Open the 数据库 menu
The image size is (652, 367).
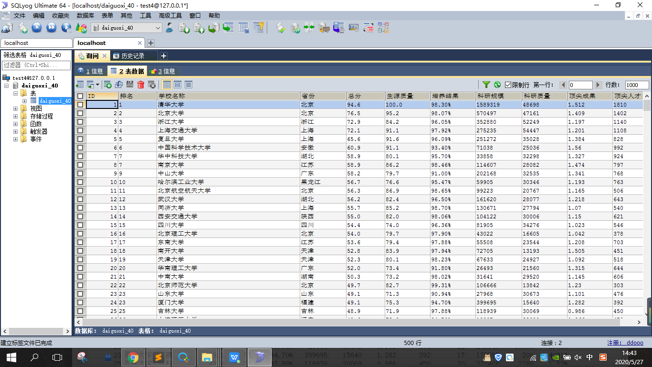pyautogui.click(x=85, y=16)
